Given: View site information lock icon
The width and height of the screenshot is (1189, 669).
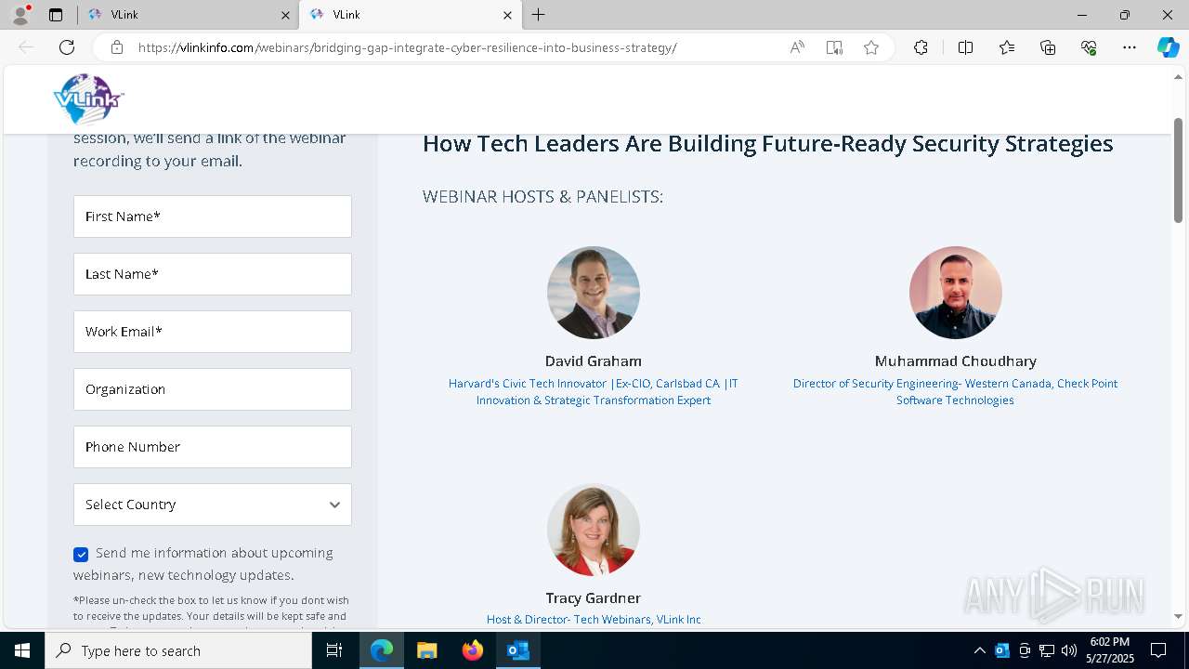Looking at the screenshot, I should click(117, 47).
